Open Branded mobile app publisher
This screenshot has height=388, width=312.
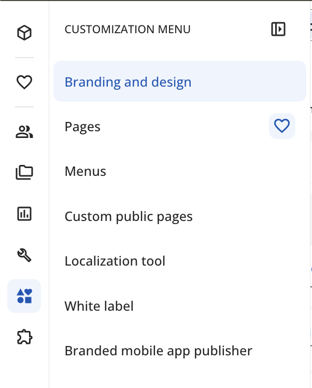click(158, 351)
